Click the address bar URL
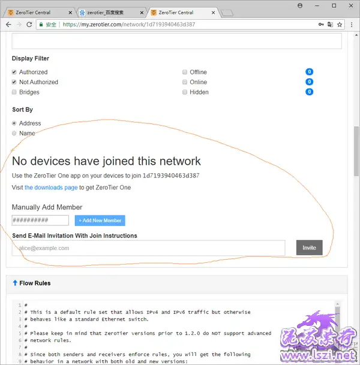This screenshot has width=360, height=365. 129,25
